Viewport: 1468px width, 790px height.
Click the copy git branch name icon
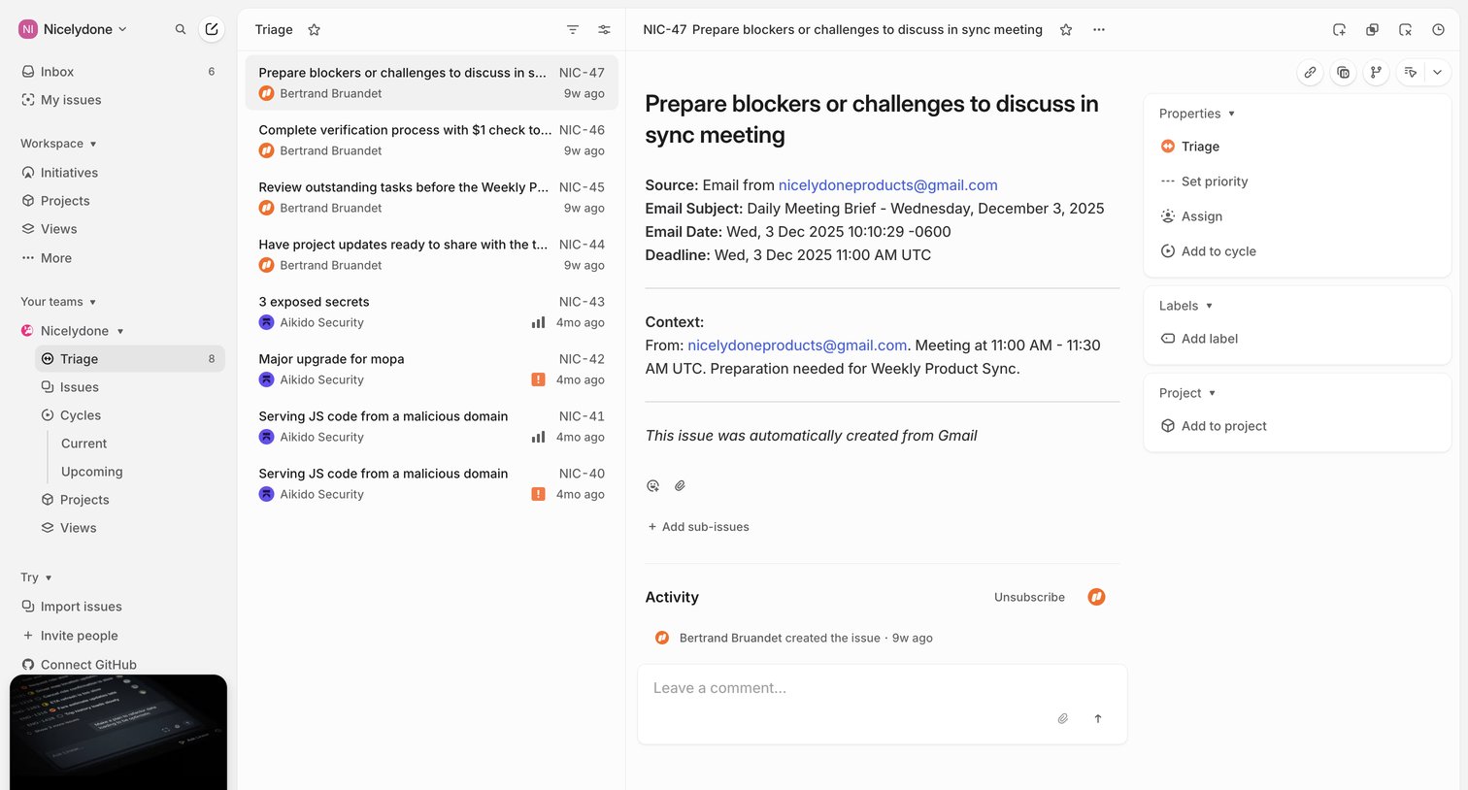click(1376, 72)
